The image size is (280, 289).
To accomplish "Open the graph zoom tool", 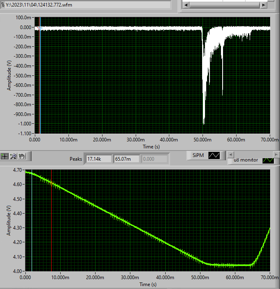I will [x=13, y=156].
